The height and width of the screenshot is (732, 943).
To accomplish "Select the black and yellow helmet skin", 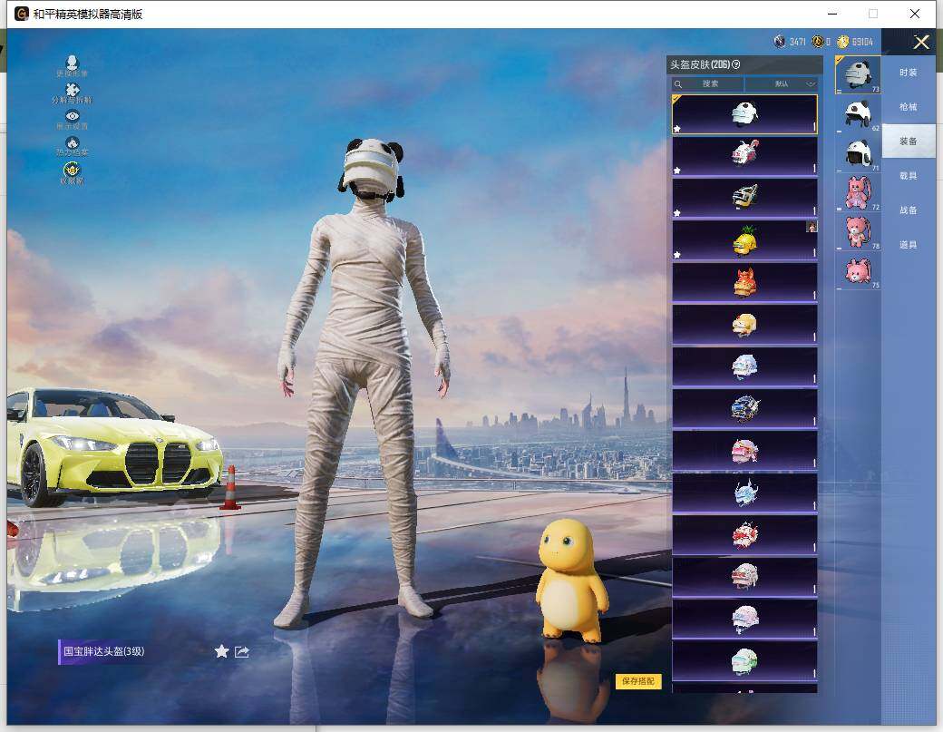I will point(744,198).
